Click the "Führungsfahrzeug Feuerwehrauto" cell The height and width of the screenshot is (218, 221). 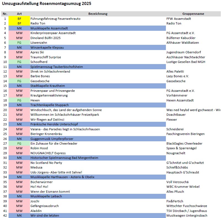coord(55,19)
